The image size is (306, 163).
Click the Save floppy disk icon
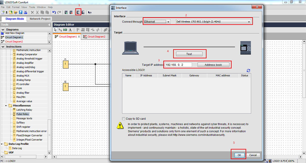(20, 12)
